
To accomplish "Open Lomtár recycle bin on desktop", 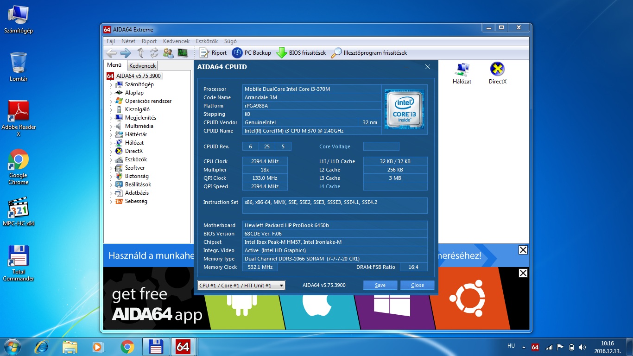I will (19, 66).
